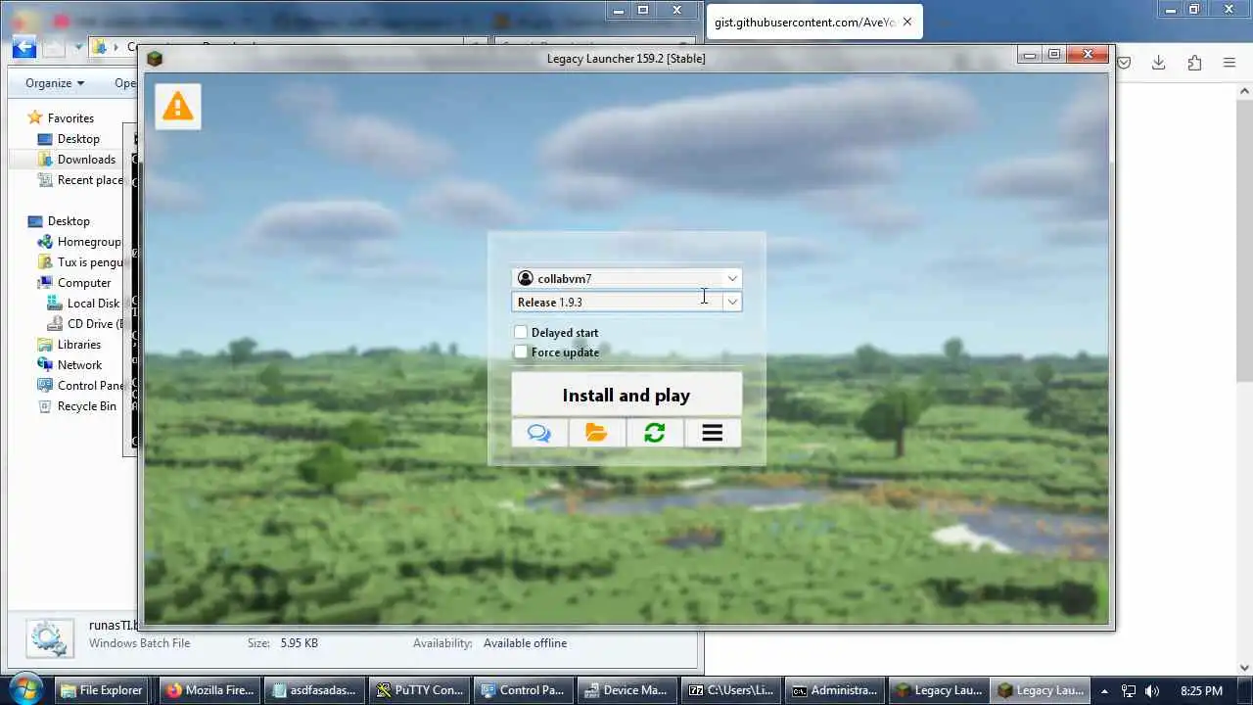Screen dimensions: 1253x705
Task: Enable the Force update checkbox
Action: tap(521, 352)
